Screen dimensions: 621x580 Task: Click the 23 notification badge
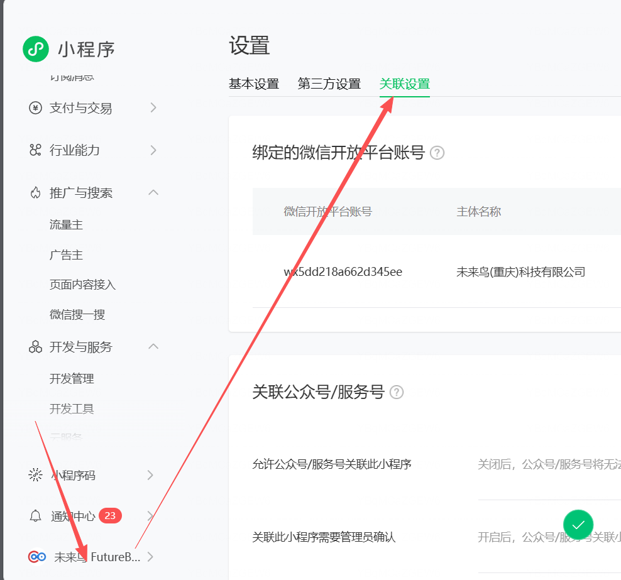(x=110, y=516)
